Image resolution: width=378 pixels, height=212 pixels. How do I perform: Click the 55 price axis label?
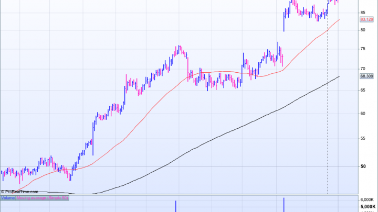[363, 138]
